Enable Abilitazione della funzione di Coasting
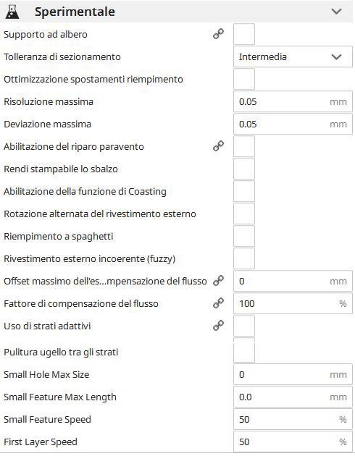Viewport: 355px width, 456px height. pyautogui.click(x=244, y=191)
